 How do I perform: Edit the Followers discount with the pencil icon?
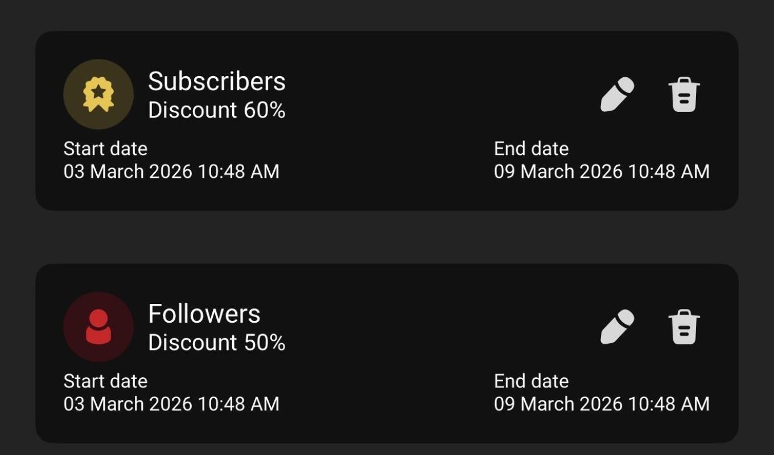click(x=617, y=327)
